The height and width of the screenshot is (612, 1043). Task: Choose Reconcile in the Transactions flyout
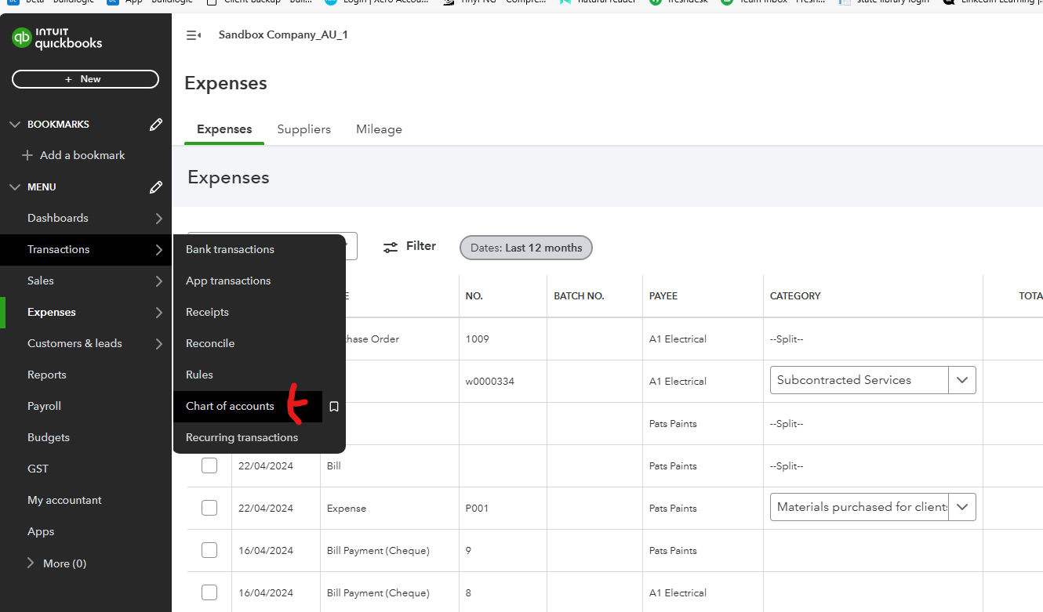pos(210,343)
